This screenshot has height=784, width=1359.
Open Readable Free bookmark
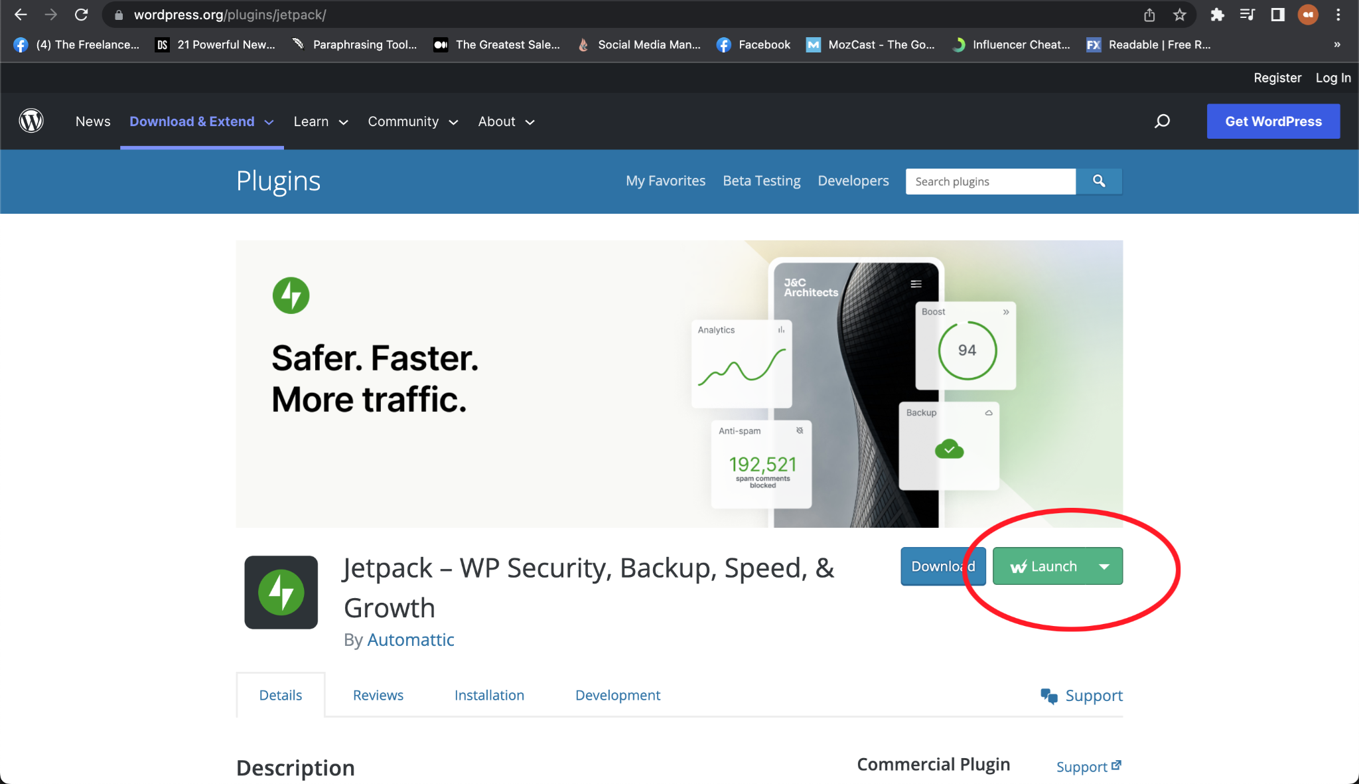[1149, 44]
